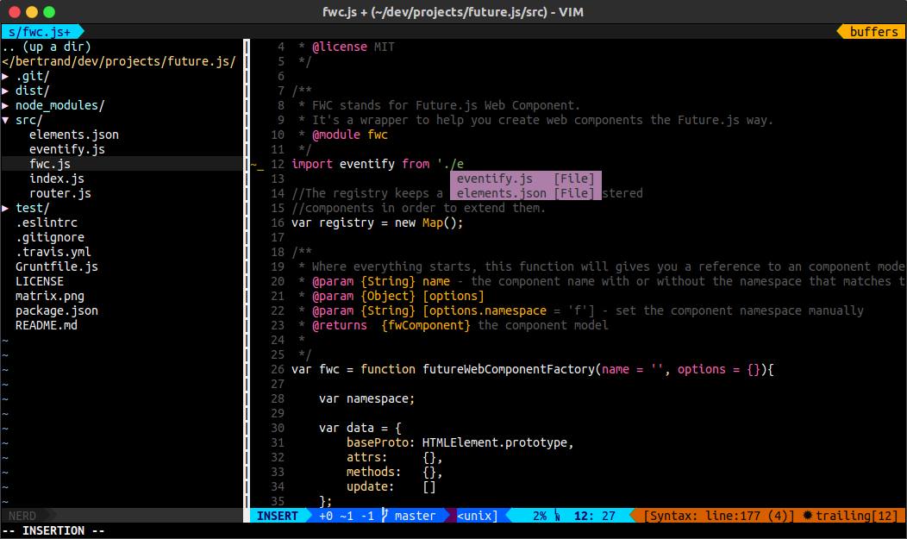Click the <unix> file format segment
The image size is (907, 539).
click(476, 515)
